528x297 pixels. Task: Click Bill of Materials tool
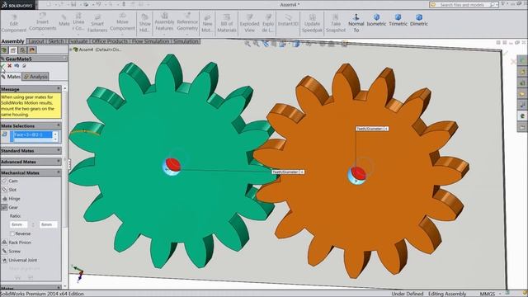click(227, 23)
